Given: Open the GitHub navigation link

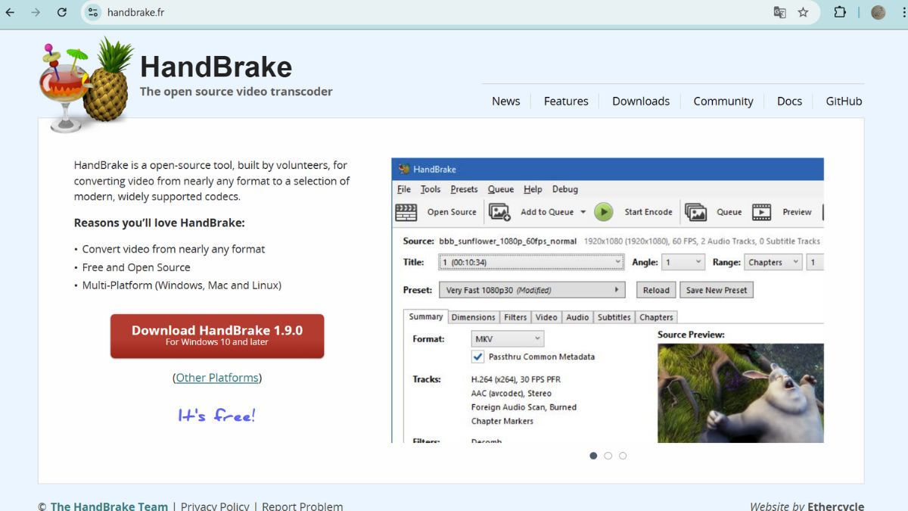Looking at the screenshot, I should coord(844,101).
